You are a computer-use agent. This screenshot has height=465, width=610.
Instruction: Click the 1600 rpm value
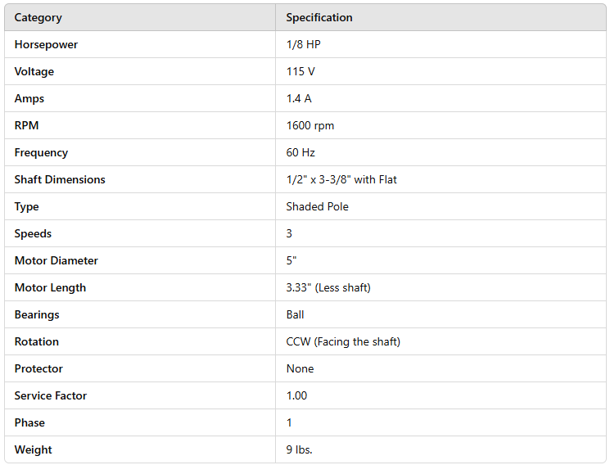310,125
